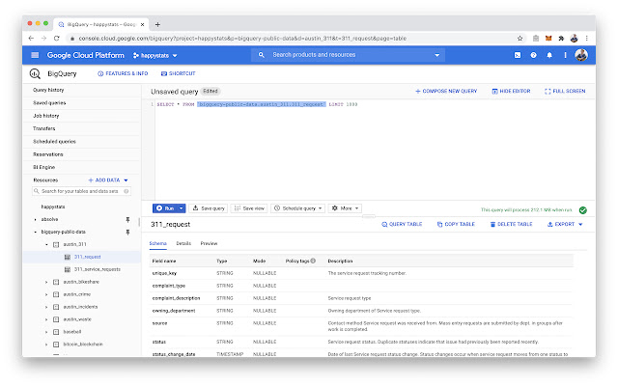
Task: Open Features & Info link
Action: coord(123,73)
